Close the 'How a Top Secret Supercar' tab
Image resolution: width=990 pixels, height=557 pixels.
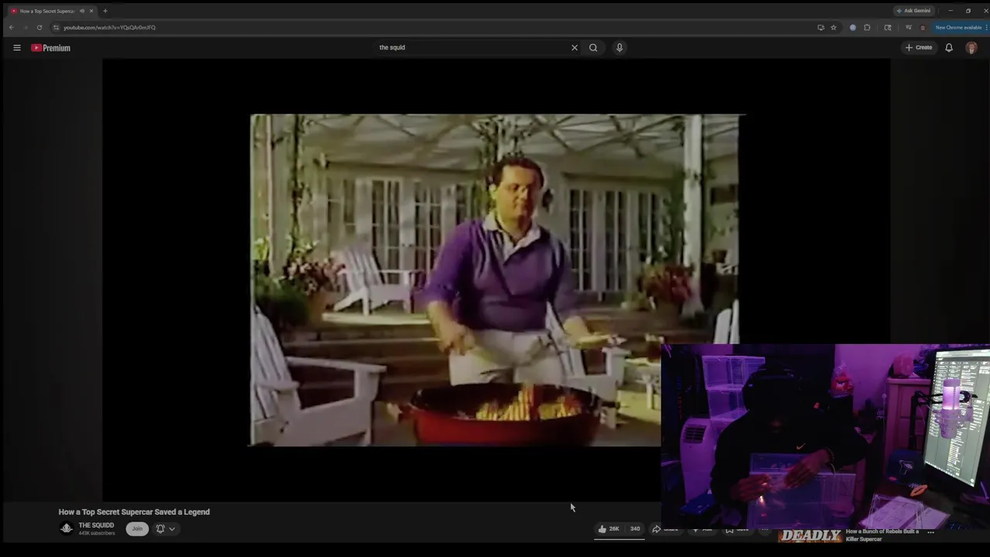[91, 11]
